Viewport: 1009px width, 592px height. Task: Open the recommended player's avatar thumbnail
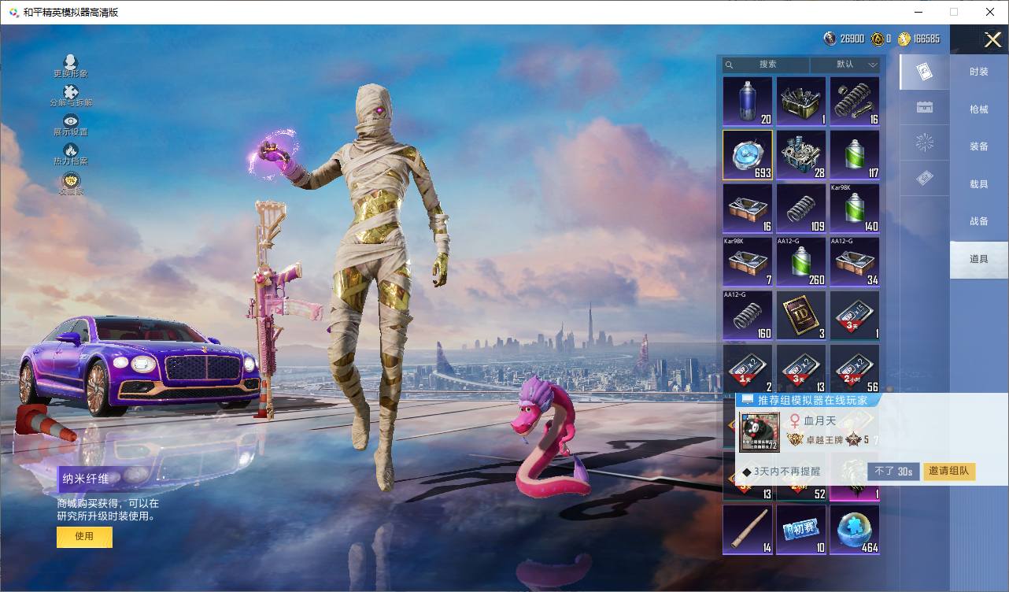point(760,432)
